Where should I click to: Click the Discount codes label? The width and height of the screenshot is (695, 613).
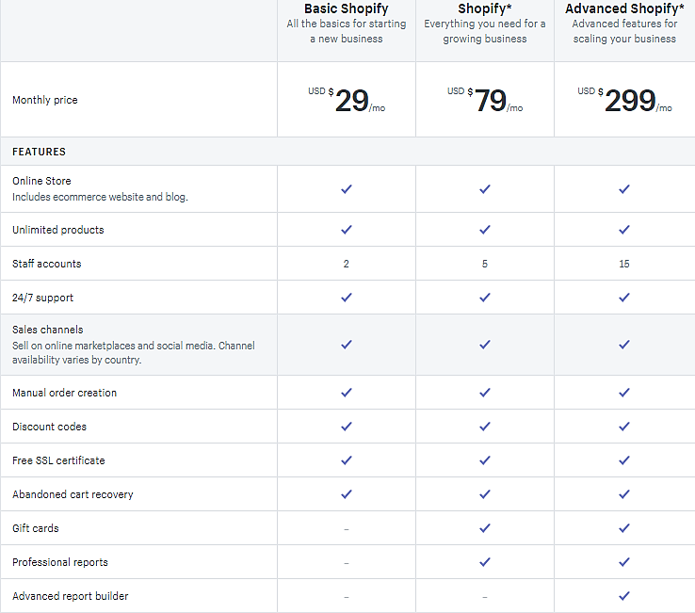49,427
